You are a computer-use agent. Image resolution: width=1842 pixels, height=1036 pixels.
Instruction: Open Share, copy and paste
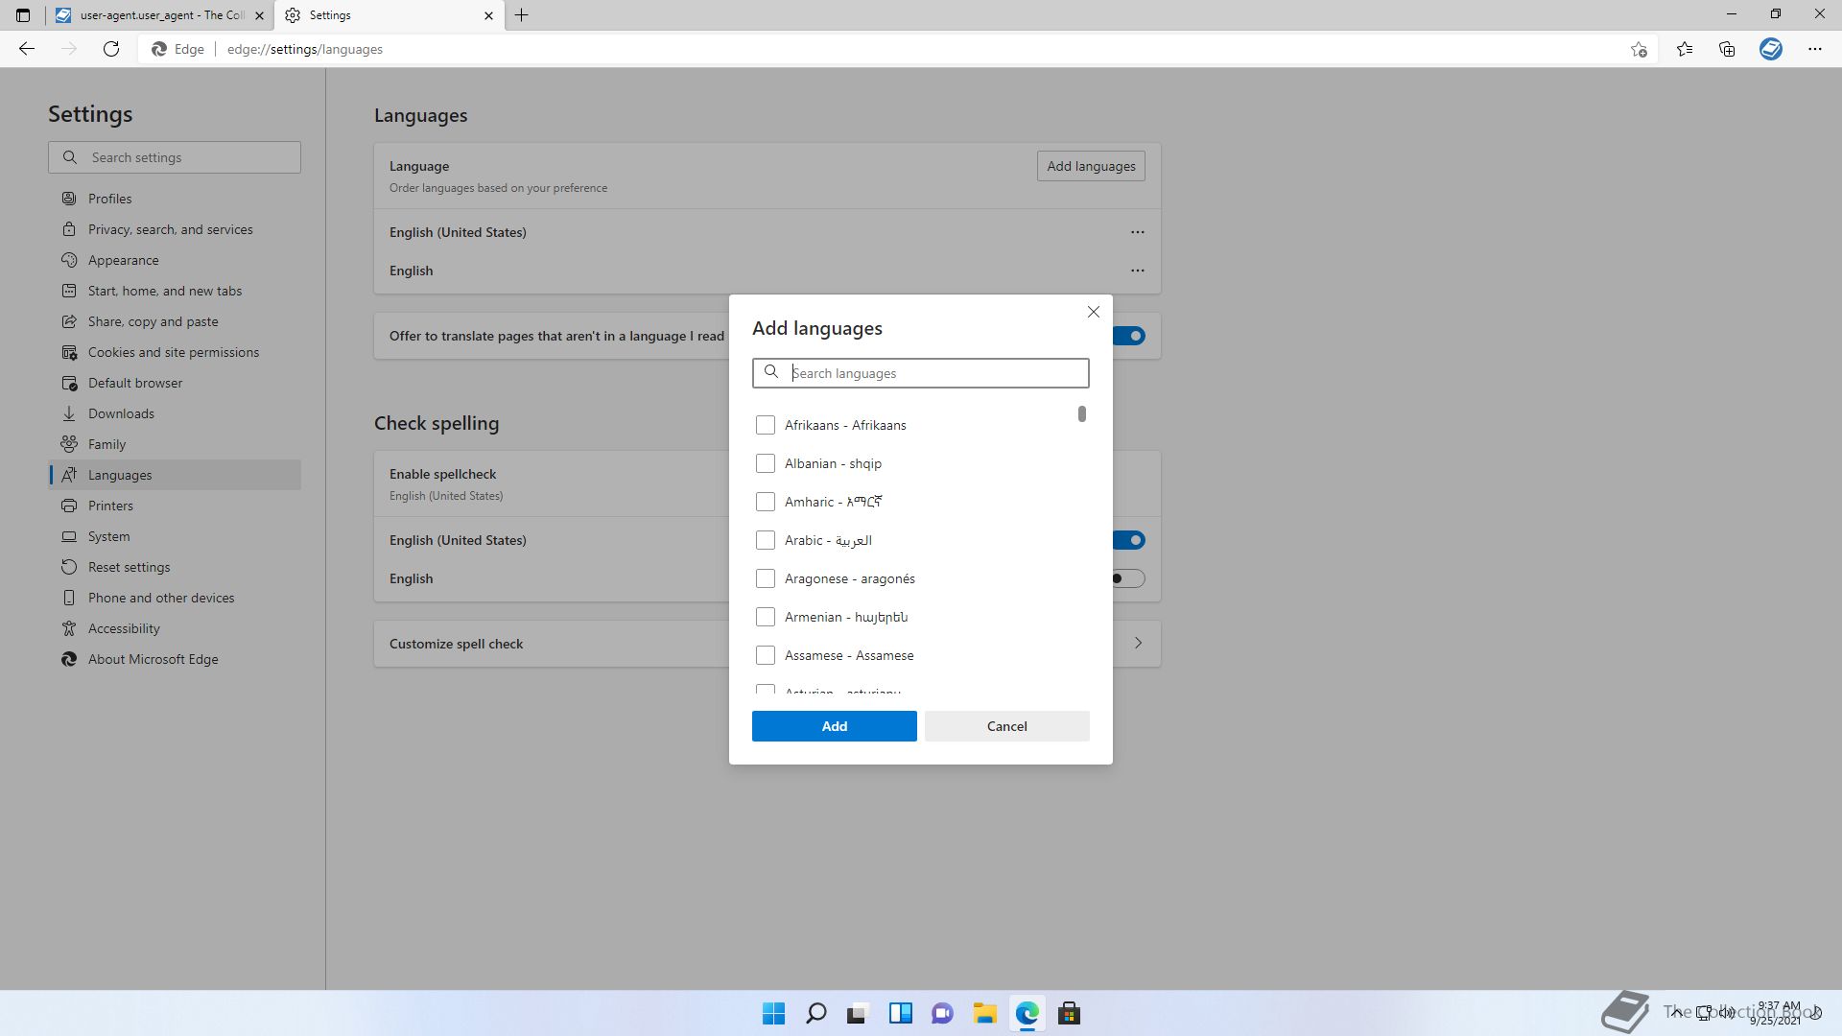coord(175,321)
